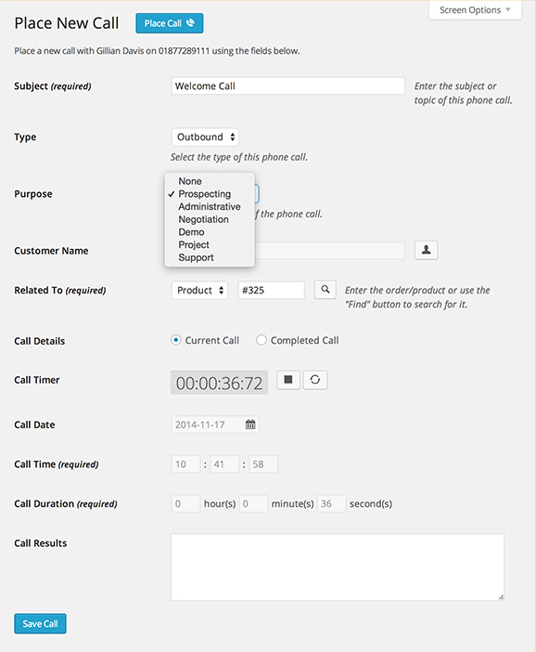The height and width of the screenshot is (652, 536).
Task: Expand the Screen Options panel
Action: click(x=475, y=10)
